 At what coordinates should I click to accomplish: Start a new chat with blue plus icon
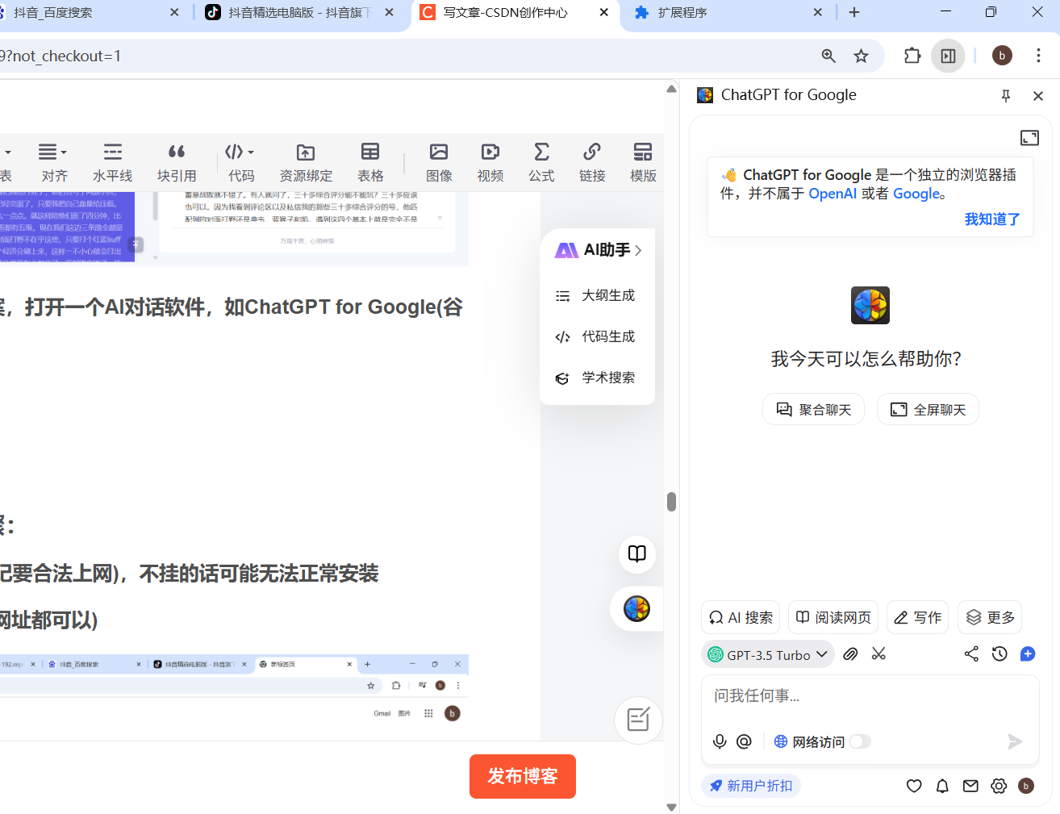pyautogui.click(x=1028, y=654)
